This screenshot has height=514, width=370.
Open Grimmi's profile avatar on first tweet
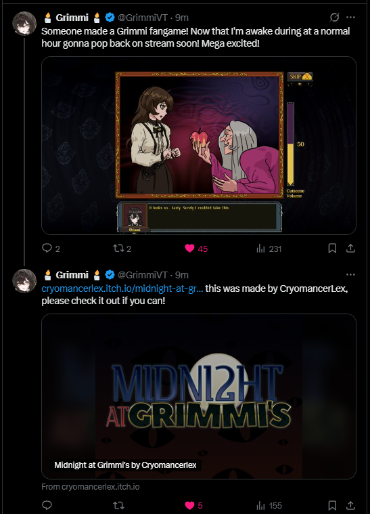click(x=24, y=24)
